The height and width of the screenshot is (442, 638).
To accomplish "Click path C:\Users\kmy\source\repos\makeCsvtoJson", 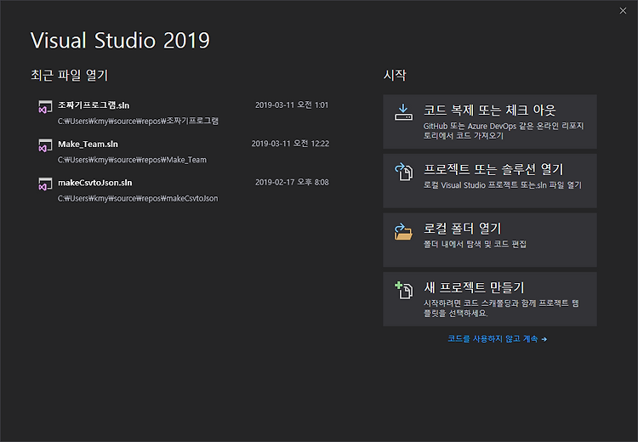I will (138, 198).
